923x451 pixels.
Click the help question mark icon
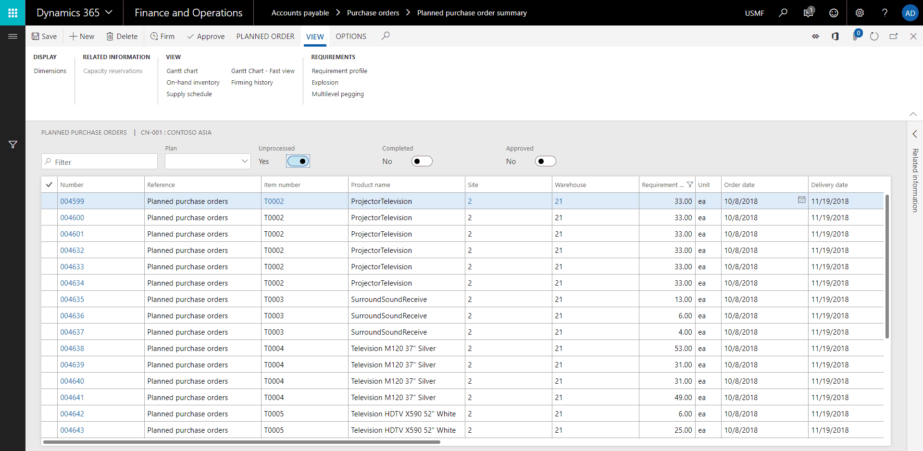pos(885,13)
